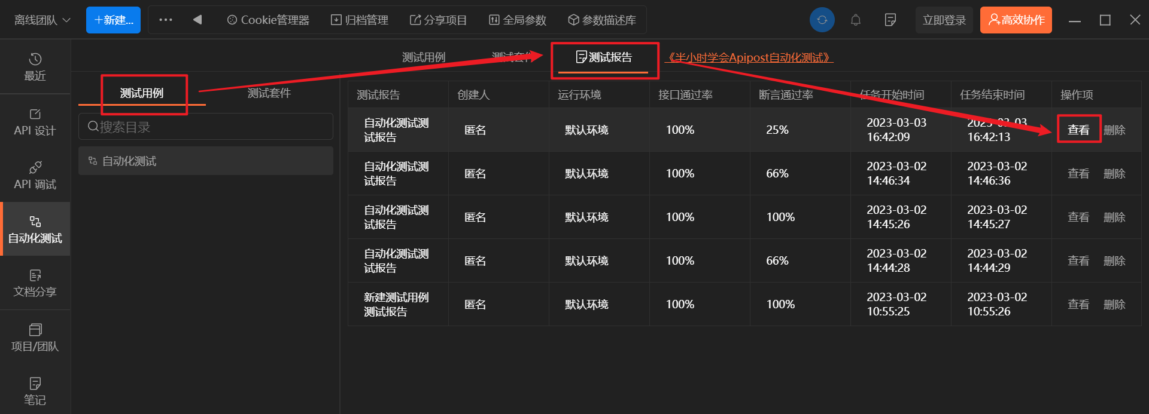Switch to the top 测试用例 tab

[x=424, y=57]
